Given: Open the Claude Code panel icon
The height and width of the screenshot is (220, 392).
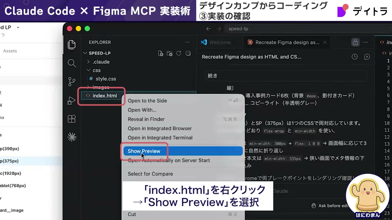Looking at the screenshot, I should 72,137.
